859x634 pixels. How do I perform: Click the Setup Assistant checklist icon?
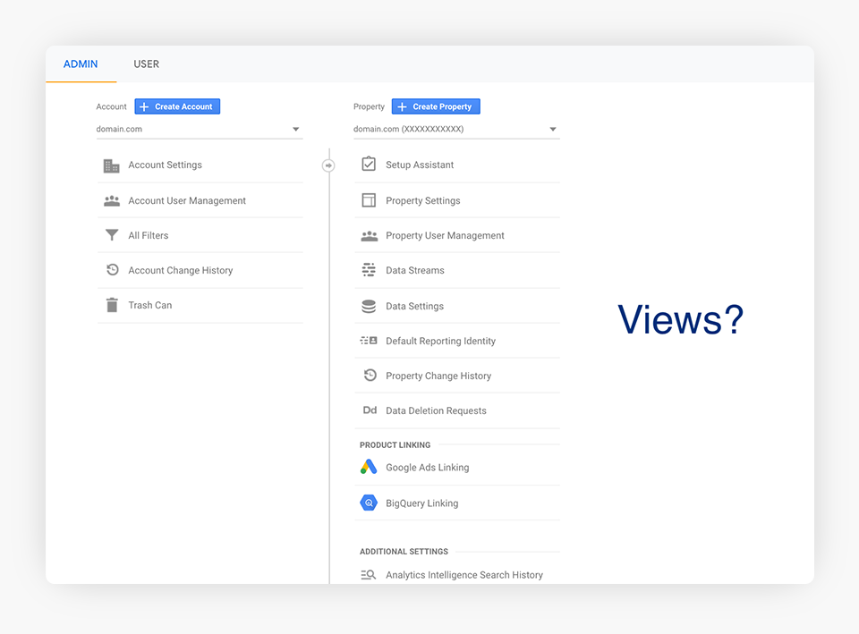(369, 165)
